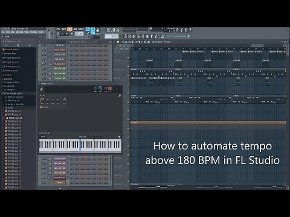Screen dimensions: 290x217
Task: Open the 'Playlist - Tempo' clip picker title
Action: click(x=163, y=42)
